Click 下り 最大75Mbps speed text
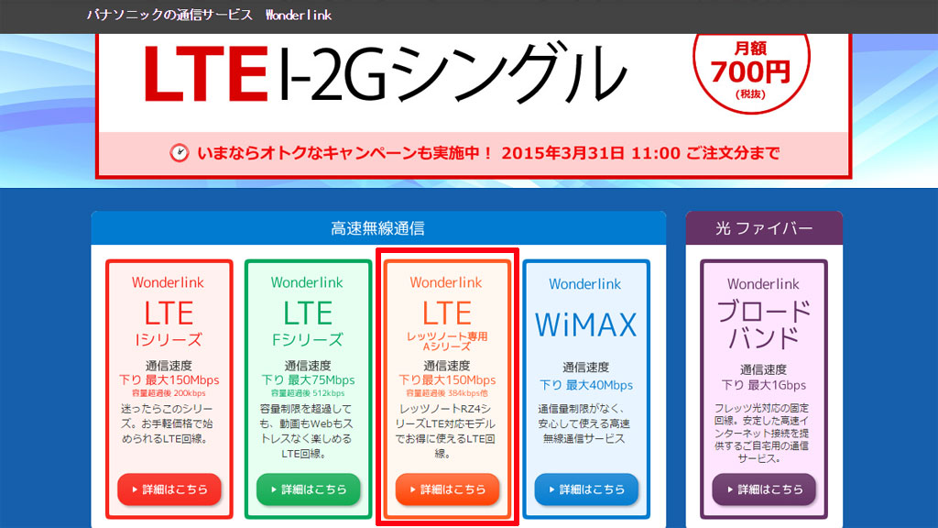 point(308,380)
